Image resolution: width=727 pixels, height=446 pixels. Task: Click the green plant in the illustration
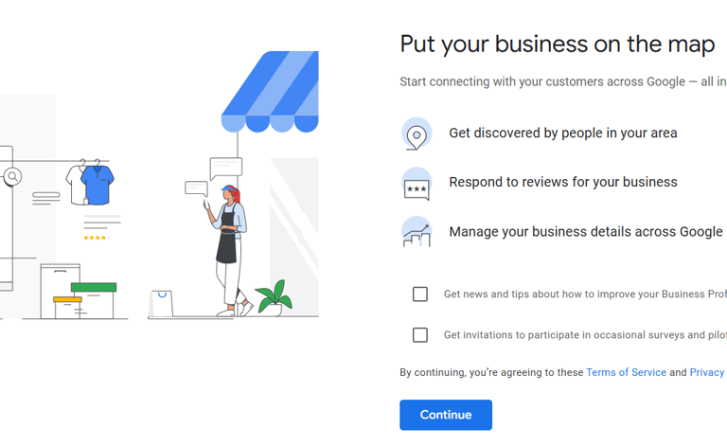click(x=274, y=296)
